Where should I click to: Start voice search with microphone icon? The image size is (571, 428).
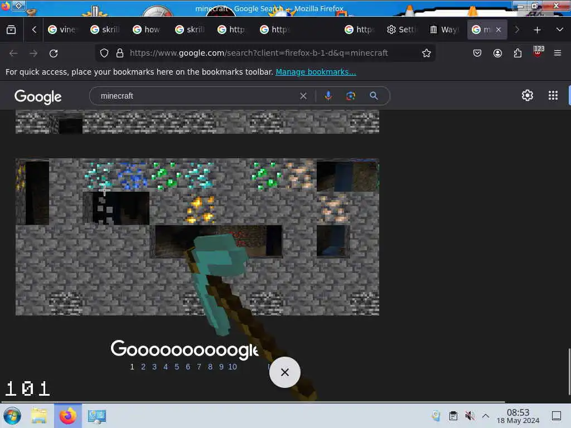point(328,96)
